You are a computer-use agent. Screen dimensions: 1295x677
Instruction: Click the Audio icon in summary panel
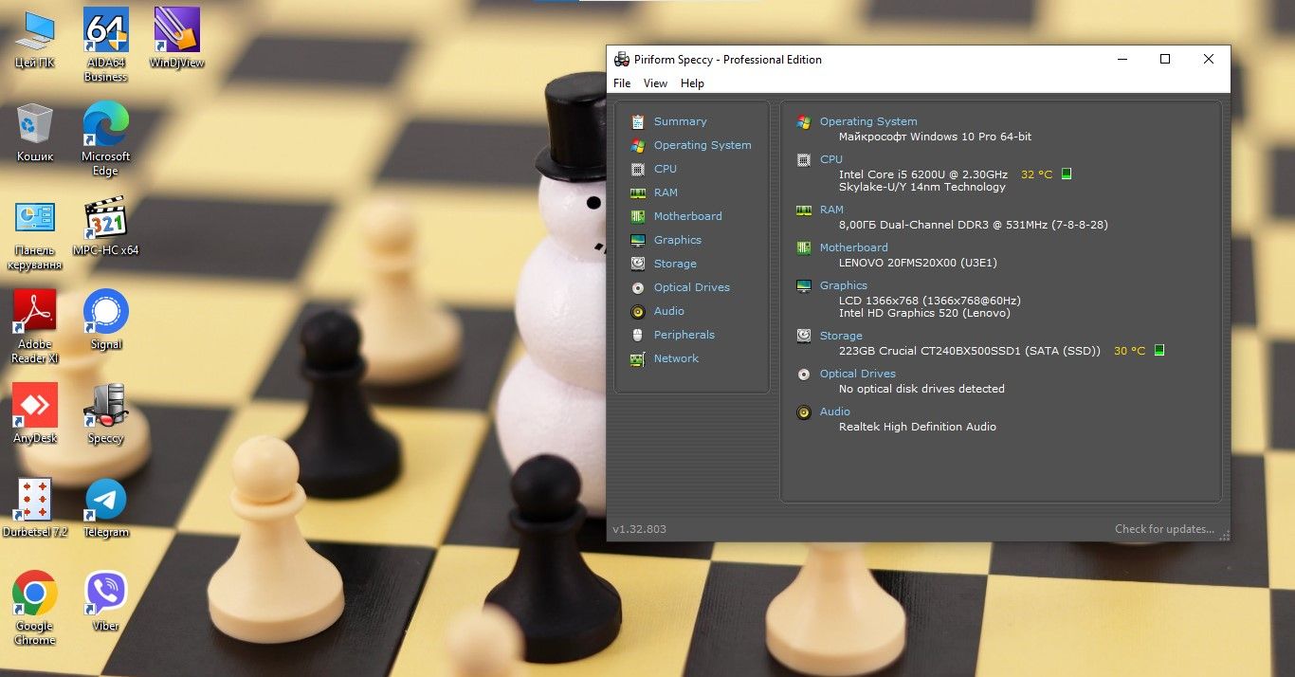tap(804, 412)
